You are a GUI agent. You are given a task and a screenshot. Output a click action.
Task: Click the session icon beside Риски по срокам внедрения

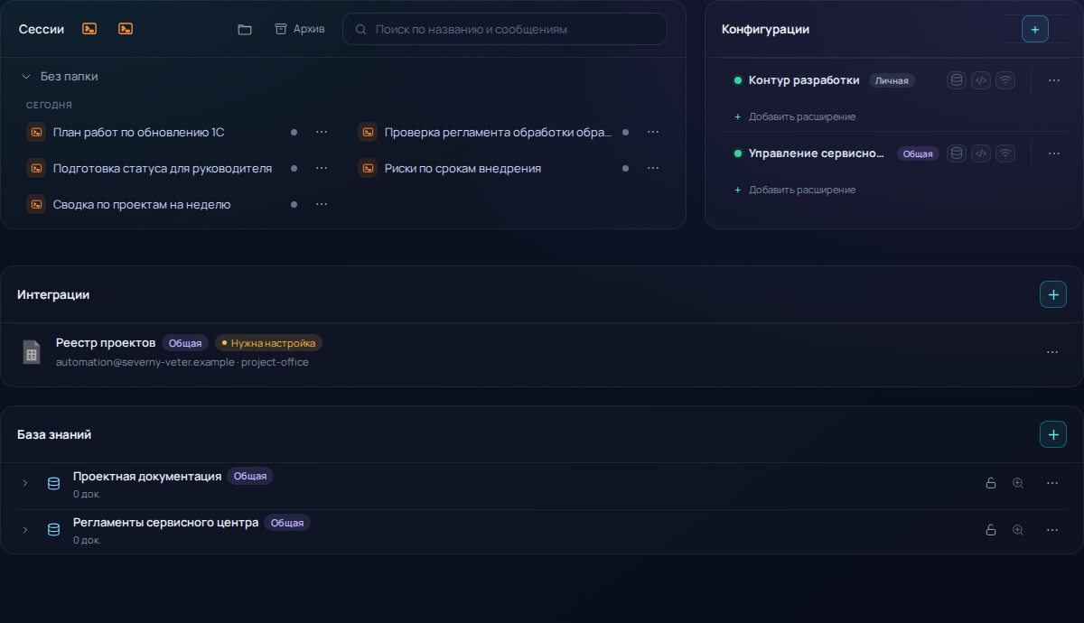pos(368,168)
